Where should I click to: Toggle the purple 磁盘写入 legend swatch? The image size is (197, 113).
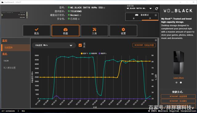click(99, 53)
